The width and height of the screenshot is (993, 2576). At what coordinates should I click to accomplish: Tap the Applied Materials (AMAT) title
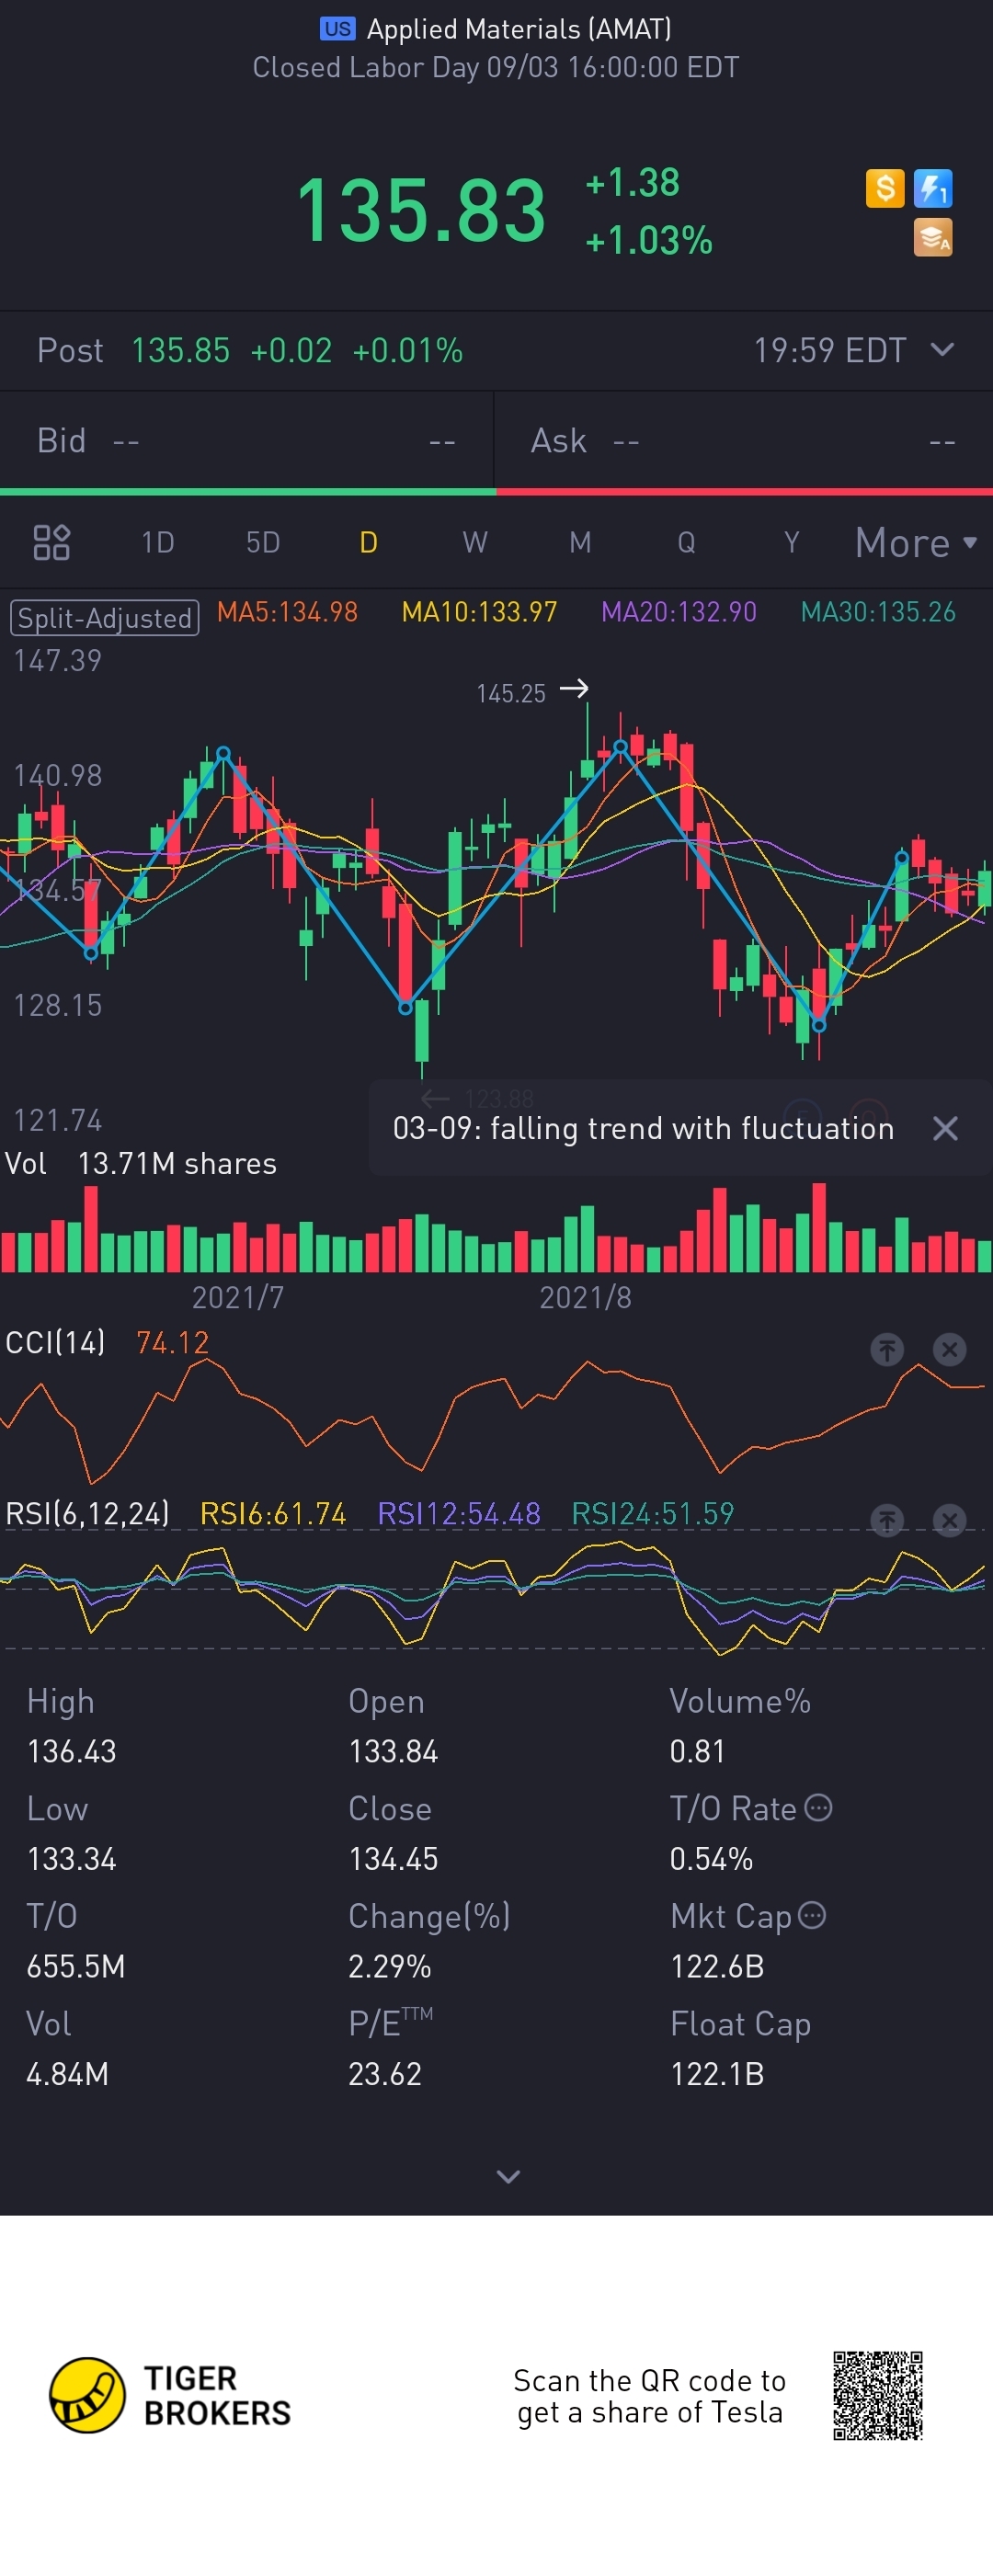tap(519, 29)
